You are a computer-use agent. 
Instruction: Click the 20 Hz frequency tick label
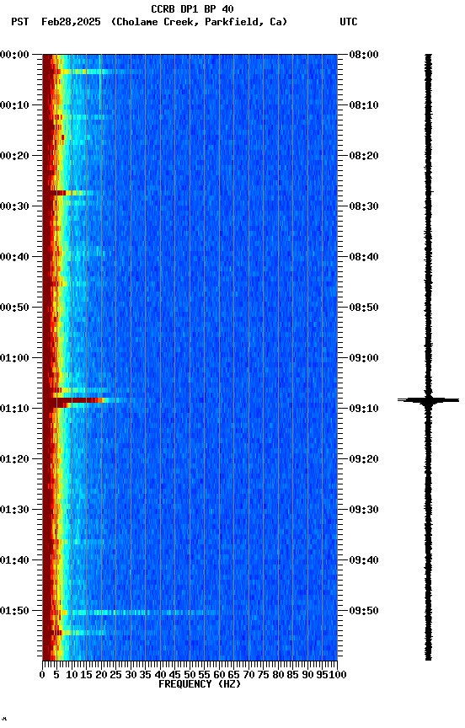[101, 675]
